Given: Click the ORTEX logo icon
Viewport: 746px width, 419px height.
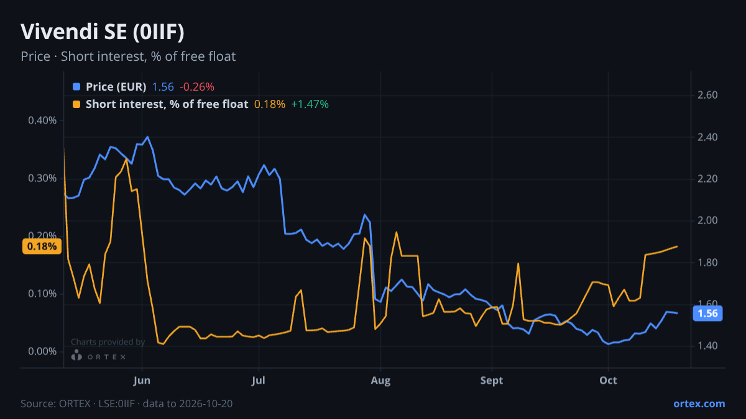Looking at the screenshot, I should pos(76,355).
